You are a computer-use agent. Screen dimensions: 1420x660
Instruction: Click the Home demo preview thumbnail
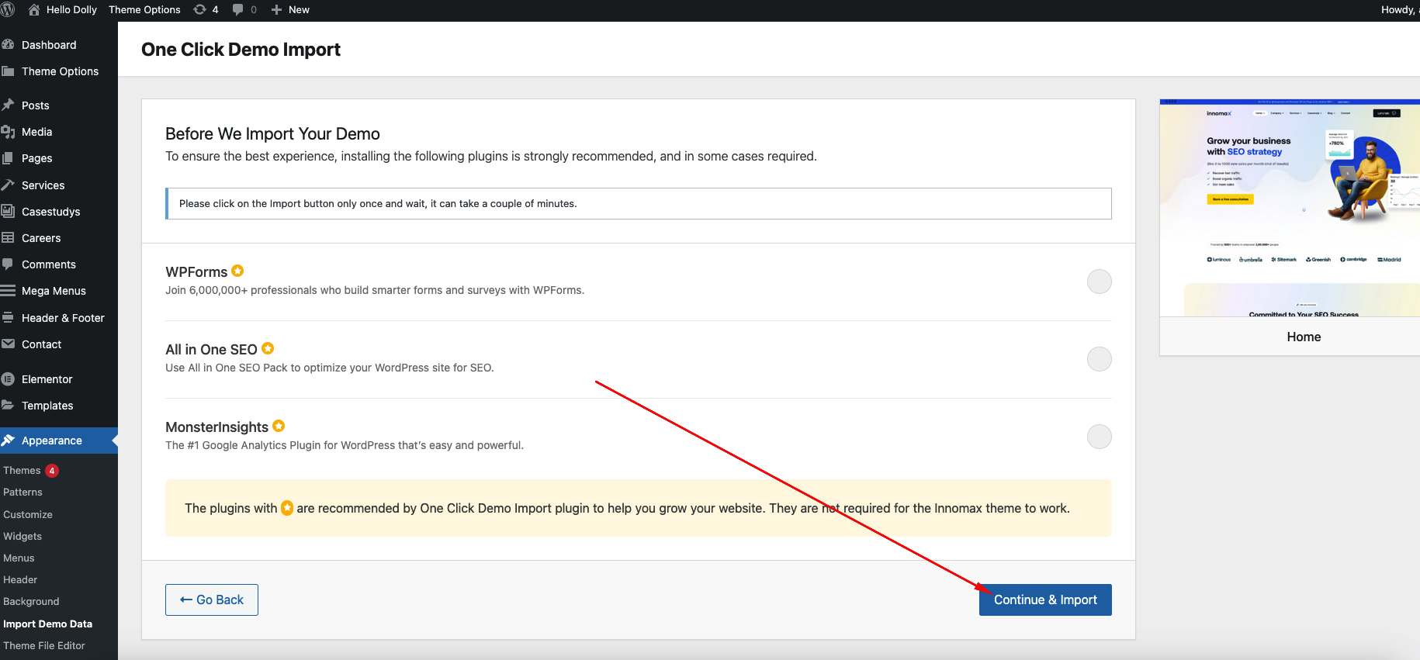pyautogui.click(x=1290, y=208)
